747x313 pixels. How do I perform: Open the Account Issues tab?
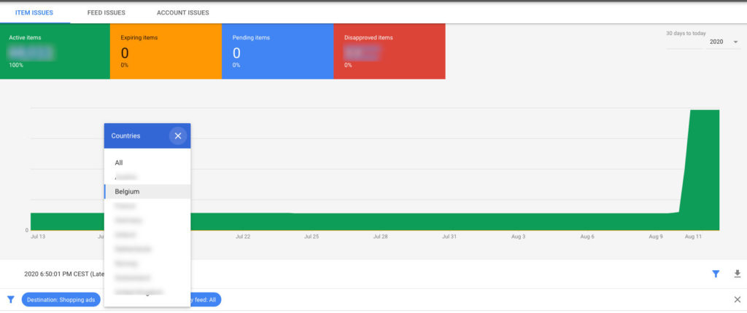pos(182,12)
